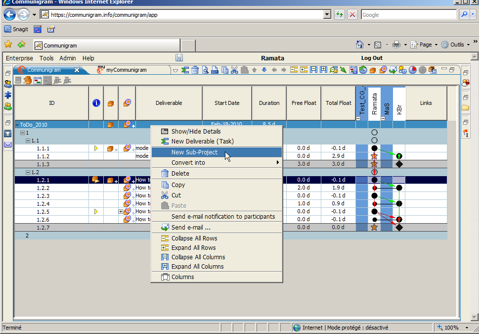Click the Collapse All Rows toolbar icon
The height and width of the screenshot is (334, 479).
click(x=294, y=70)
